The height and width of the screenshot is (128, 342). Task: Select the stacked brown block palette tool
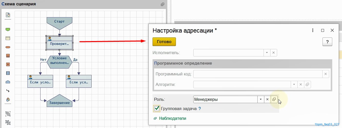click(x=8, y=56)
